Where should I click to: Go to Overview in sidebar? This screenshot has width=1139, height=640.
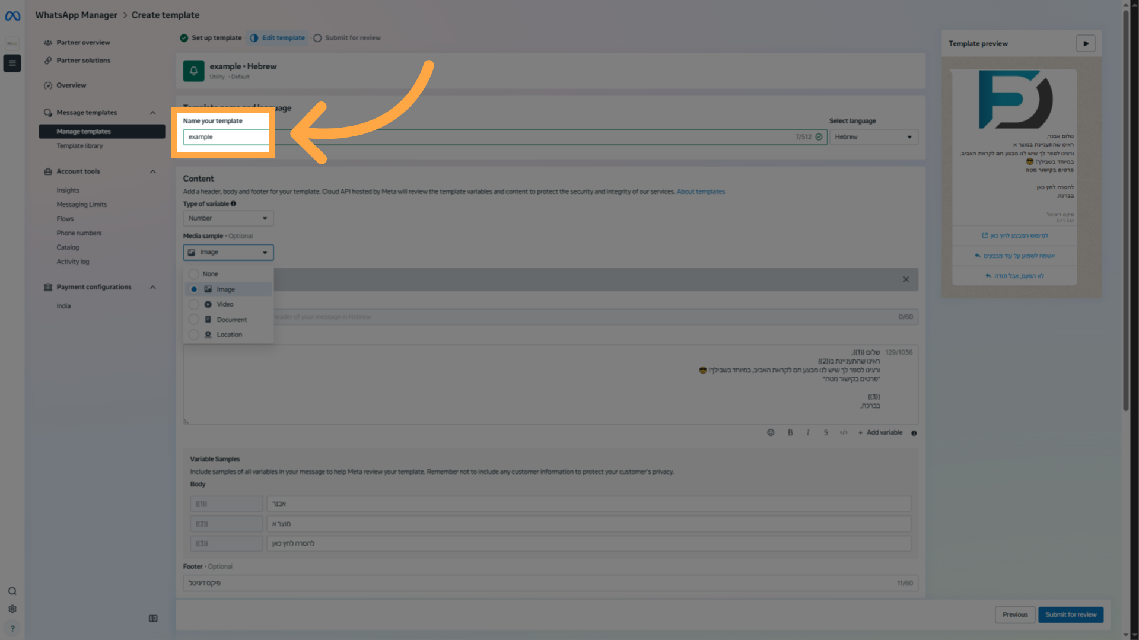[71, 85]
